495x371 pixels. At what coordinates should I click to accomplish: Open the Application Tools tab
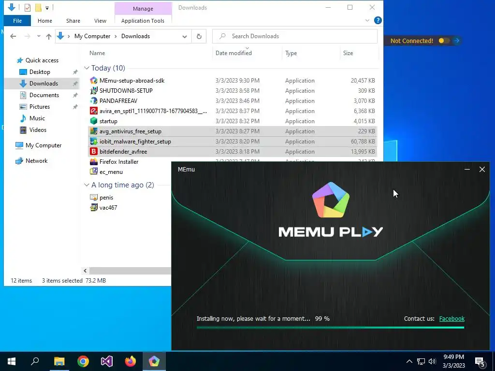click(143, 21)
